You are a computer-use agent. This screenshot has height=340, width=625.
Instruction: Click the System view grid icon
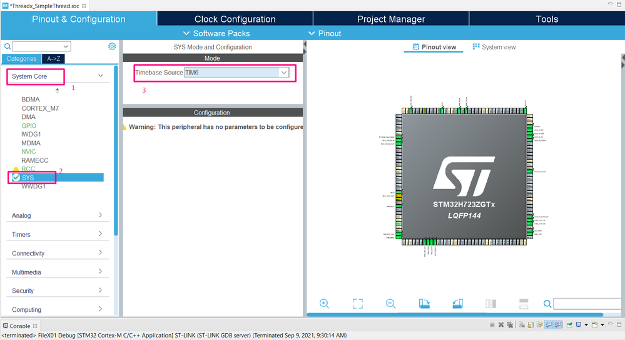(476, 47)
